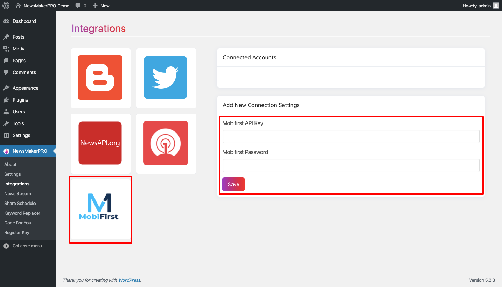Go to Share Schedule submenu item
Screen dimensions: 502x287
tap(20, 203)
